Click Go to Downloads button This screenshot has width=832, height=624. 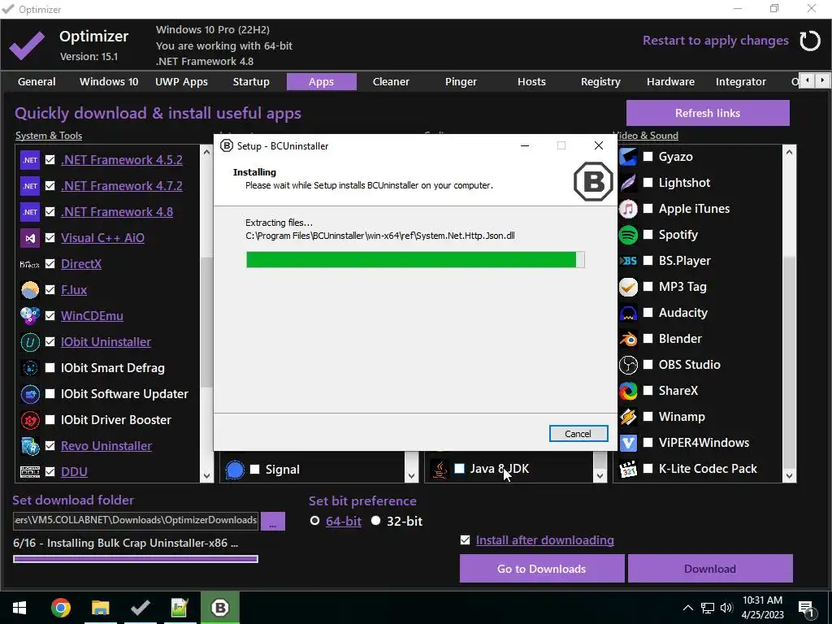coord(542,569)
